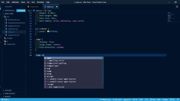
Task: Open the Edit menu
Action: [x=8, y=2]
